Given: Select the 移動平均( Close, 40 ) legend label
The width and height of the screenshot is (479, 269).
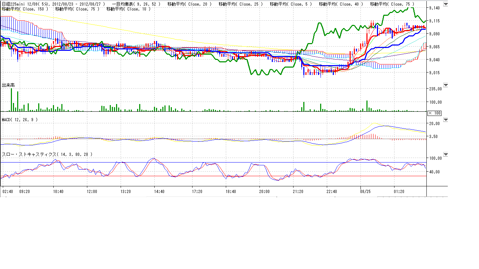Looking at the screenshot, I should [341, 4].
